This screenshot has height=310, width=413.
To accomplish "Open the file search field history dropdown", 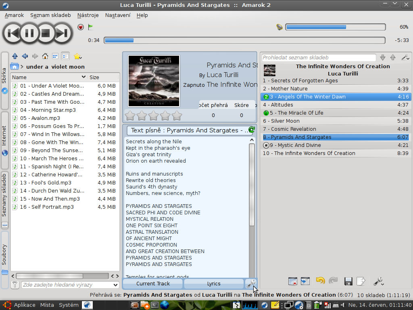I will 115,285.
